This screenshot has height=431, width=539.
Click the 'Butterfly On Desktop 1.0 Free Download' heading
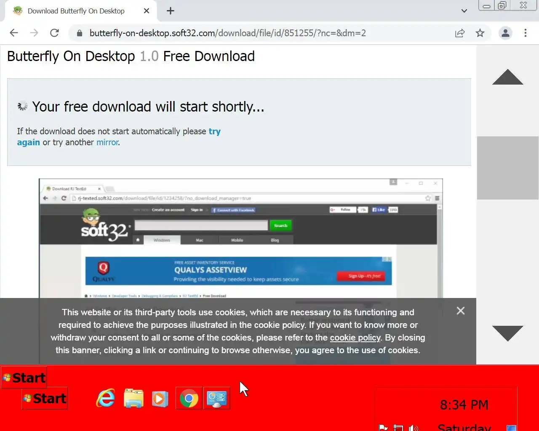coord(131,56)
